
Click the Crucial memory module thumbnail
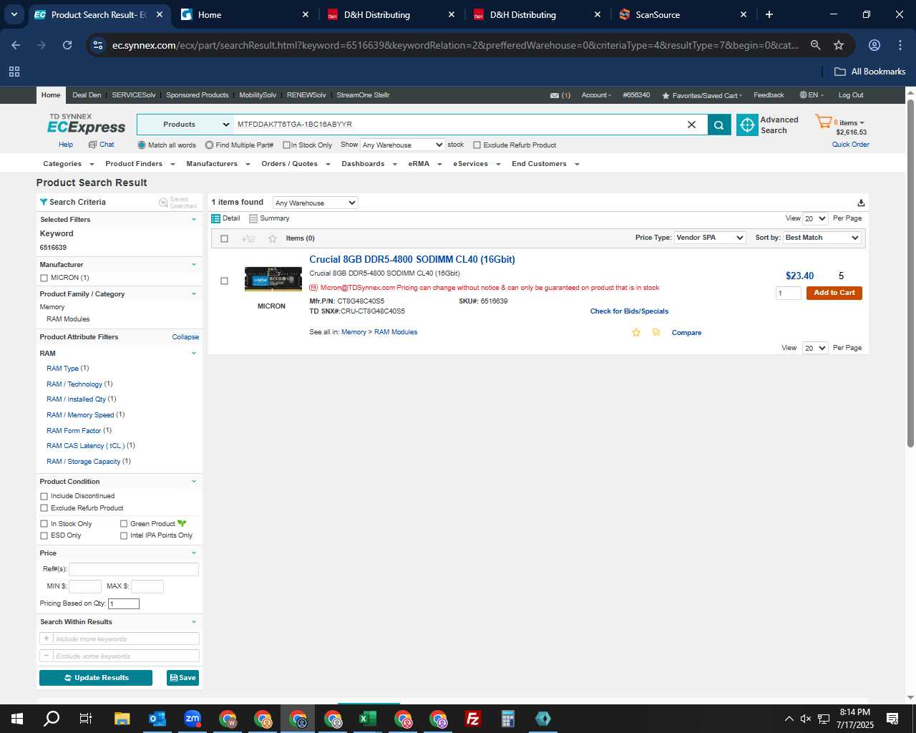tap(273, 279)
